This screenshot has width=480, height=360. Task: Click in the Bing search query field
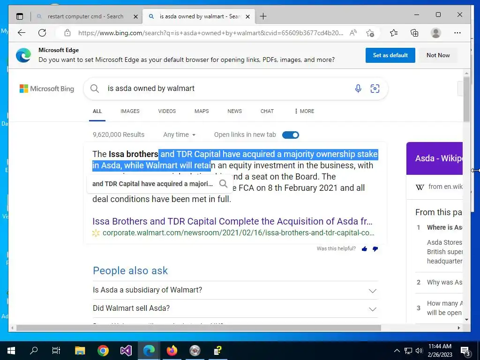coord(226,89)
